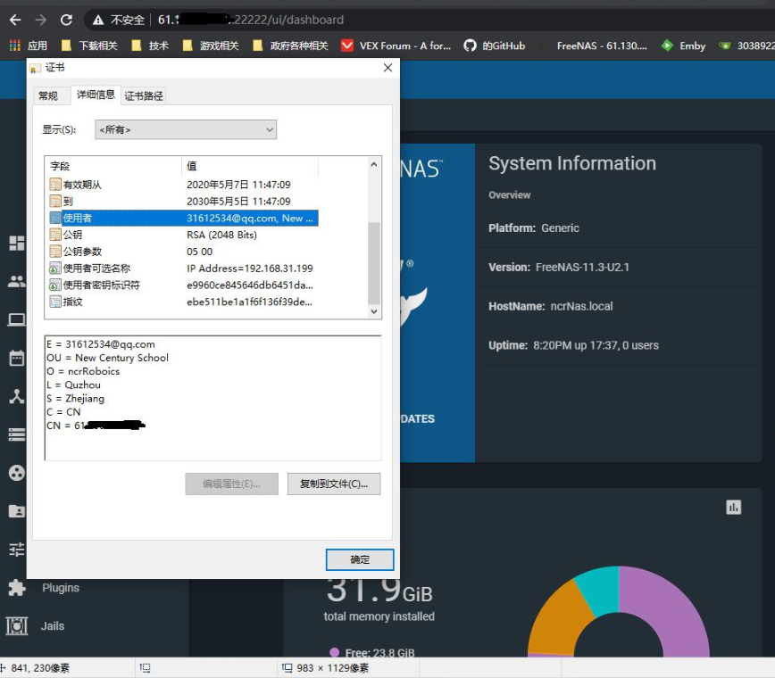Reload the page with the refresh icon
775x678 pixels.
[x=66, y=20]
